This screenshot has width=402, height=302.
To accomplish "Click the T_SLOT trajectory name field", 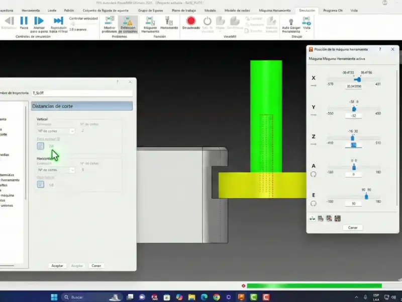I will pos(81,93).
